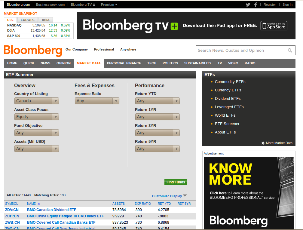This screenshot has width=303, height=230.
Task: Click the search magnifier icon
Action: (290, 51)
